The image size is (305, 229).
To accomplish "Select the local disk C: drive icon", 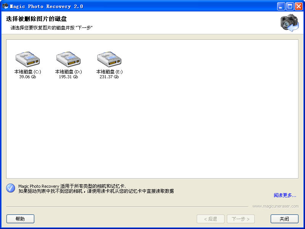I will (27, 58).
